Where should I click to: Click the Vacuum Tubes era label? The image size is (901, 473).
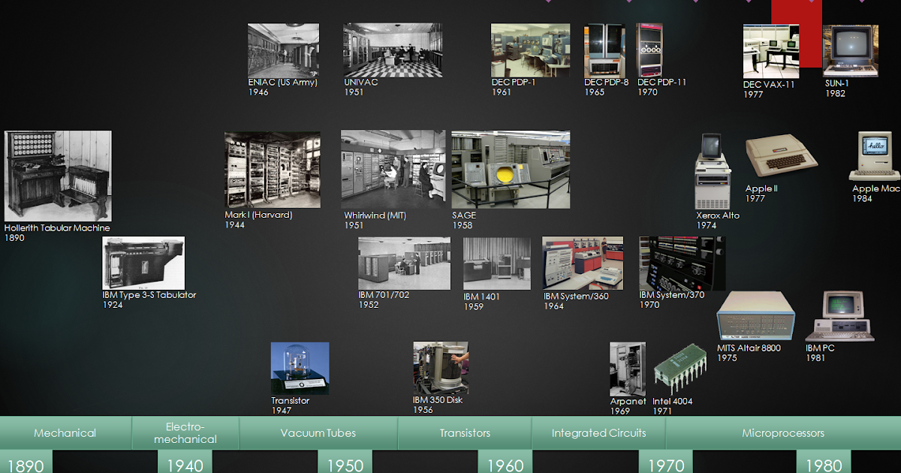pos(318,433)
